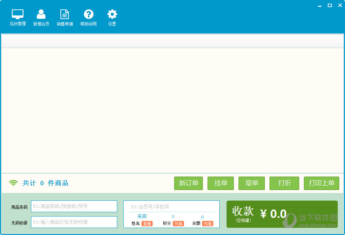Click the 挂单 hold order button

click(x=221, y=183)
